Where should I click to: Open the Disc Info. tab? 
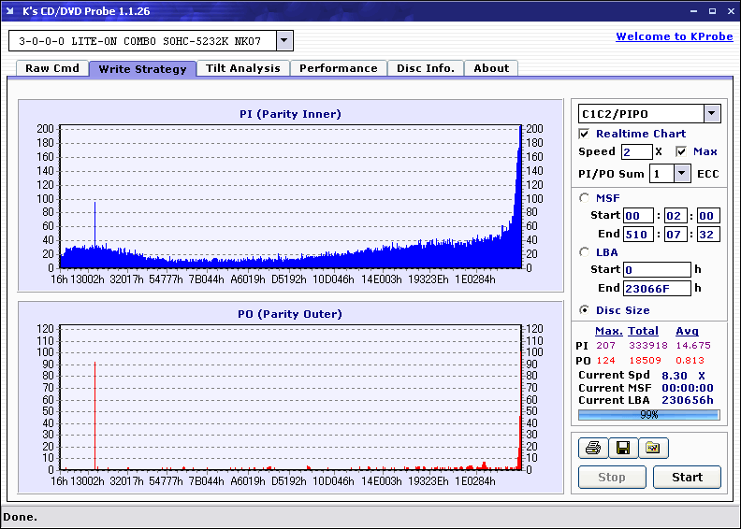pyautogui.click(x=426, y=68)
